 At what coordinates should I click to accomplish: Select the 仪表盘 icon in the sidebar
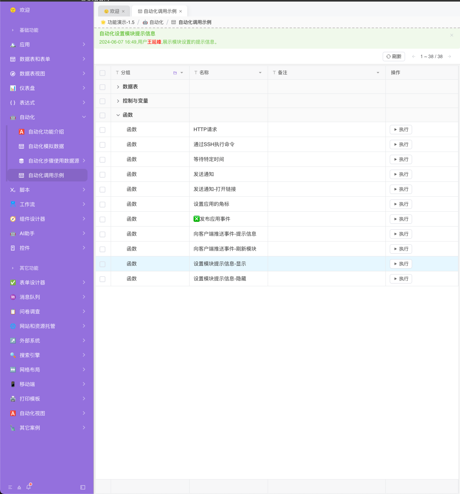click(13, 88)
